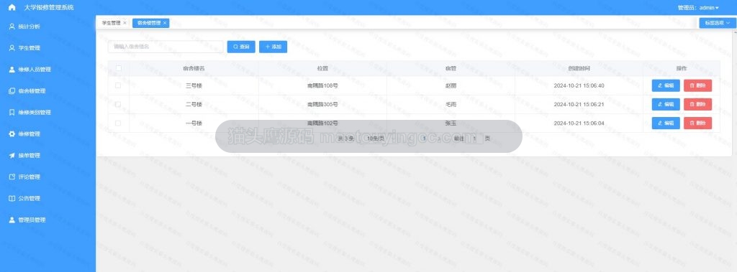Image resolution: width=737 pixels, height=272 pixels.
Task: Open 评论管理 via its sidebar icon
Action: [12, 177]
